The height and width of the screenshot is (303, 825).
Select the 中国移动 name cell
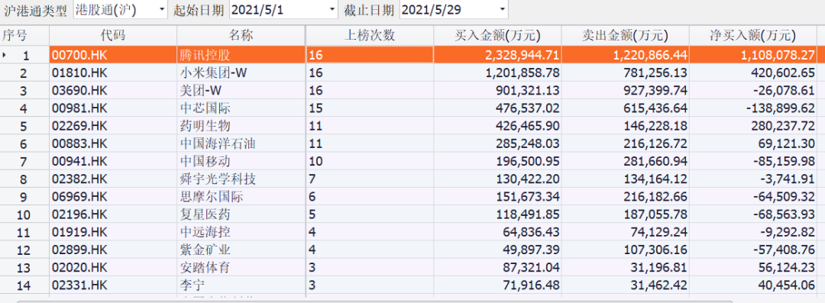click(x=241, y=162)
